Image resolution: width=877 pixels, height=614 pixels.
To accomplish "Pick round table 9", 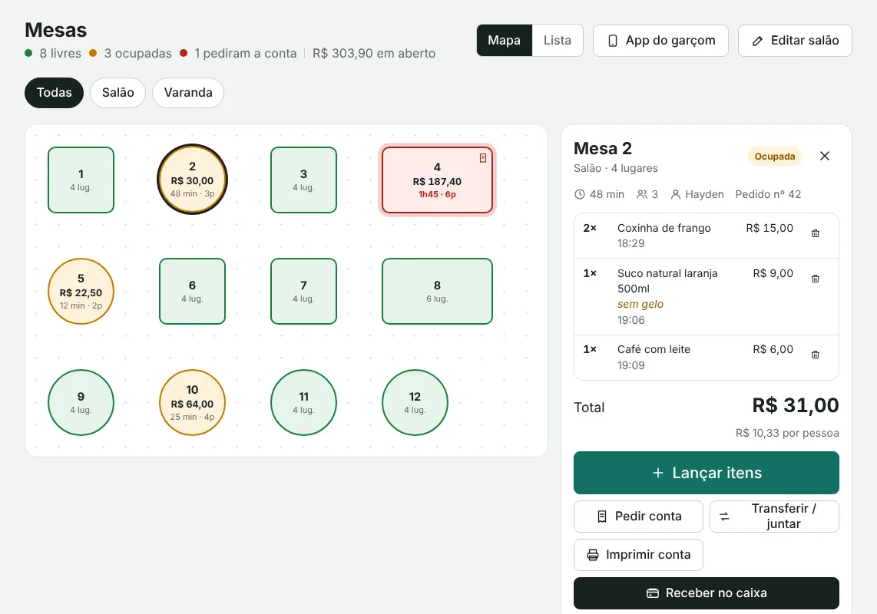I will [81, 403].
